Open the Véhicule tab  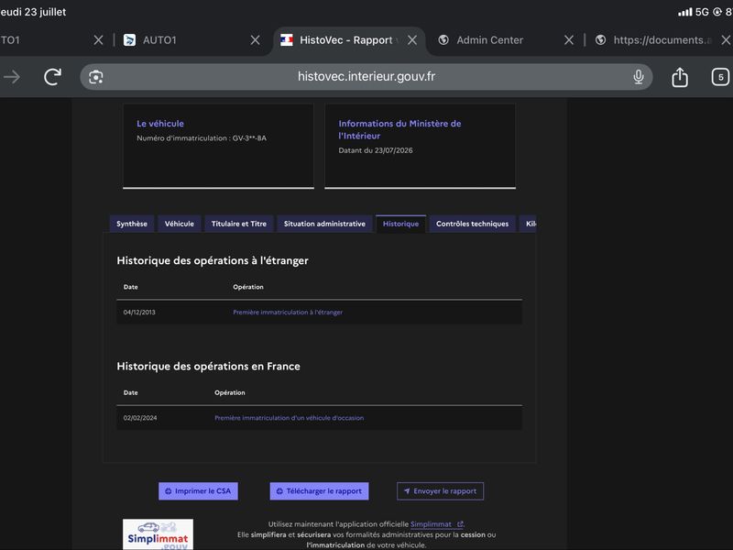179,224
